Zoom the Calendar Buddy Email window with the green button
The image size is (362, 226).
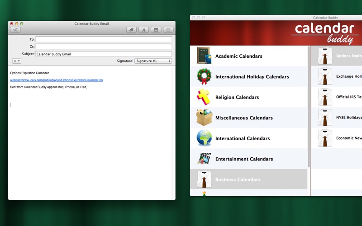point(22,24)
